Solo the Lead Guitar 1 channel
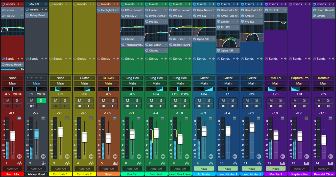Viewport: 336px width, 177px height. point(233,100)
